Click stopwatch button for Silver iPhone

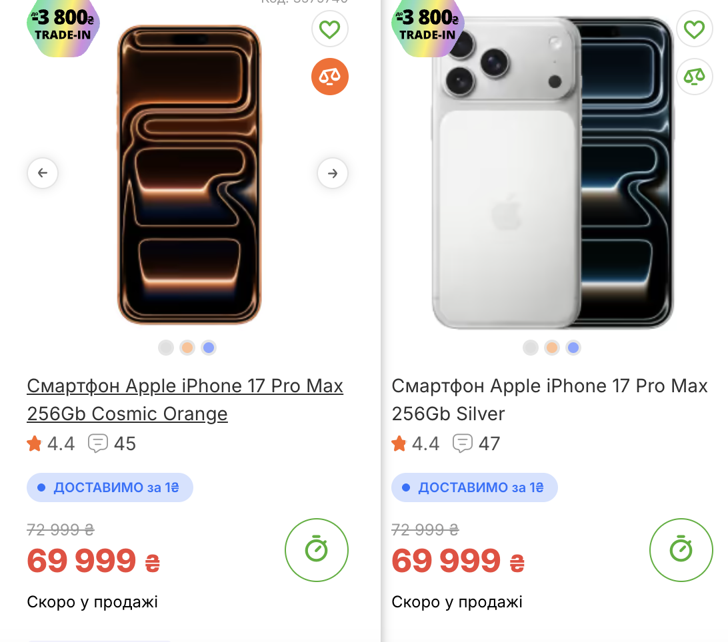[681, 550]
